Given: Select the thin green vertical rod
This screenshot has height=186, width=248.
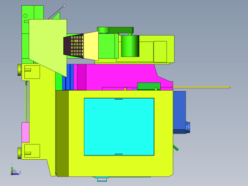Looking at the screenshot, I should pos(26,102).
